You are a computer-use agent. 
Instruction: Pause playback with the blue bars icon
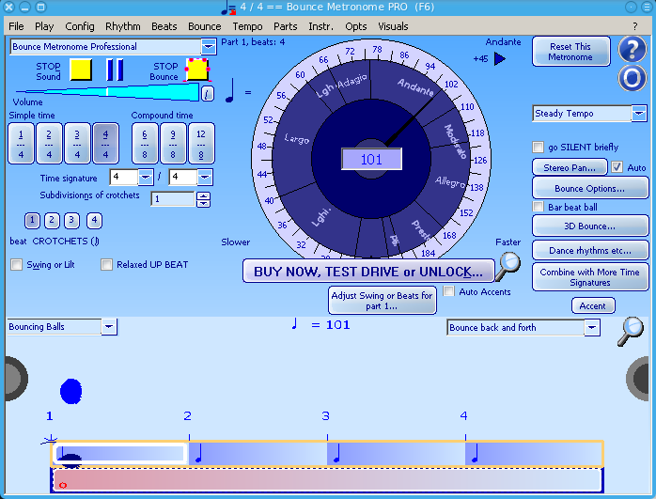(115, 70)
